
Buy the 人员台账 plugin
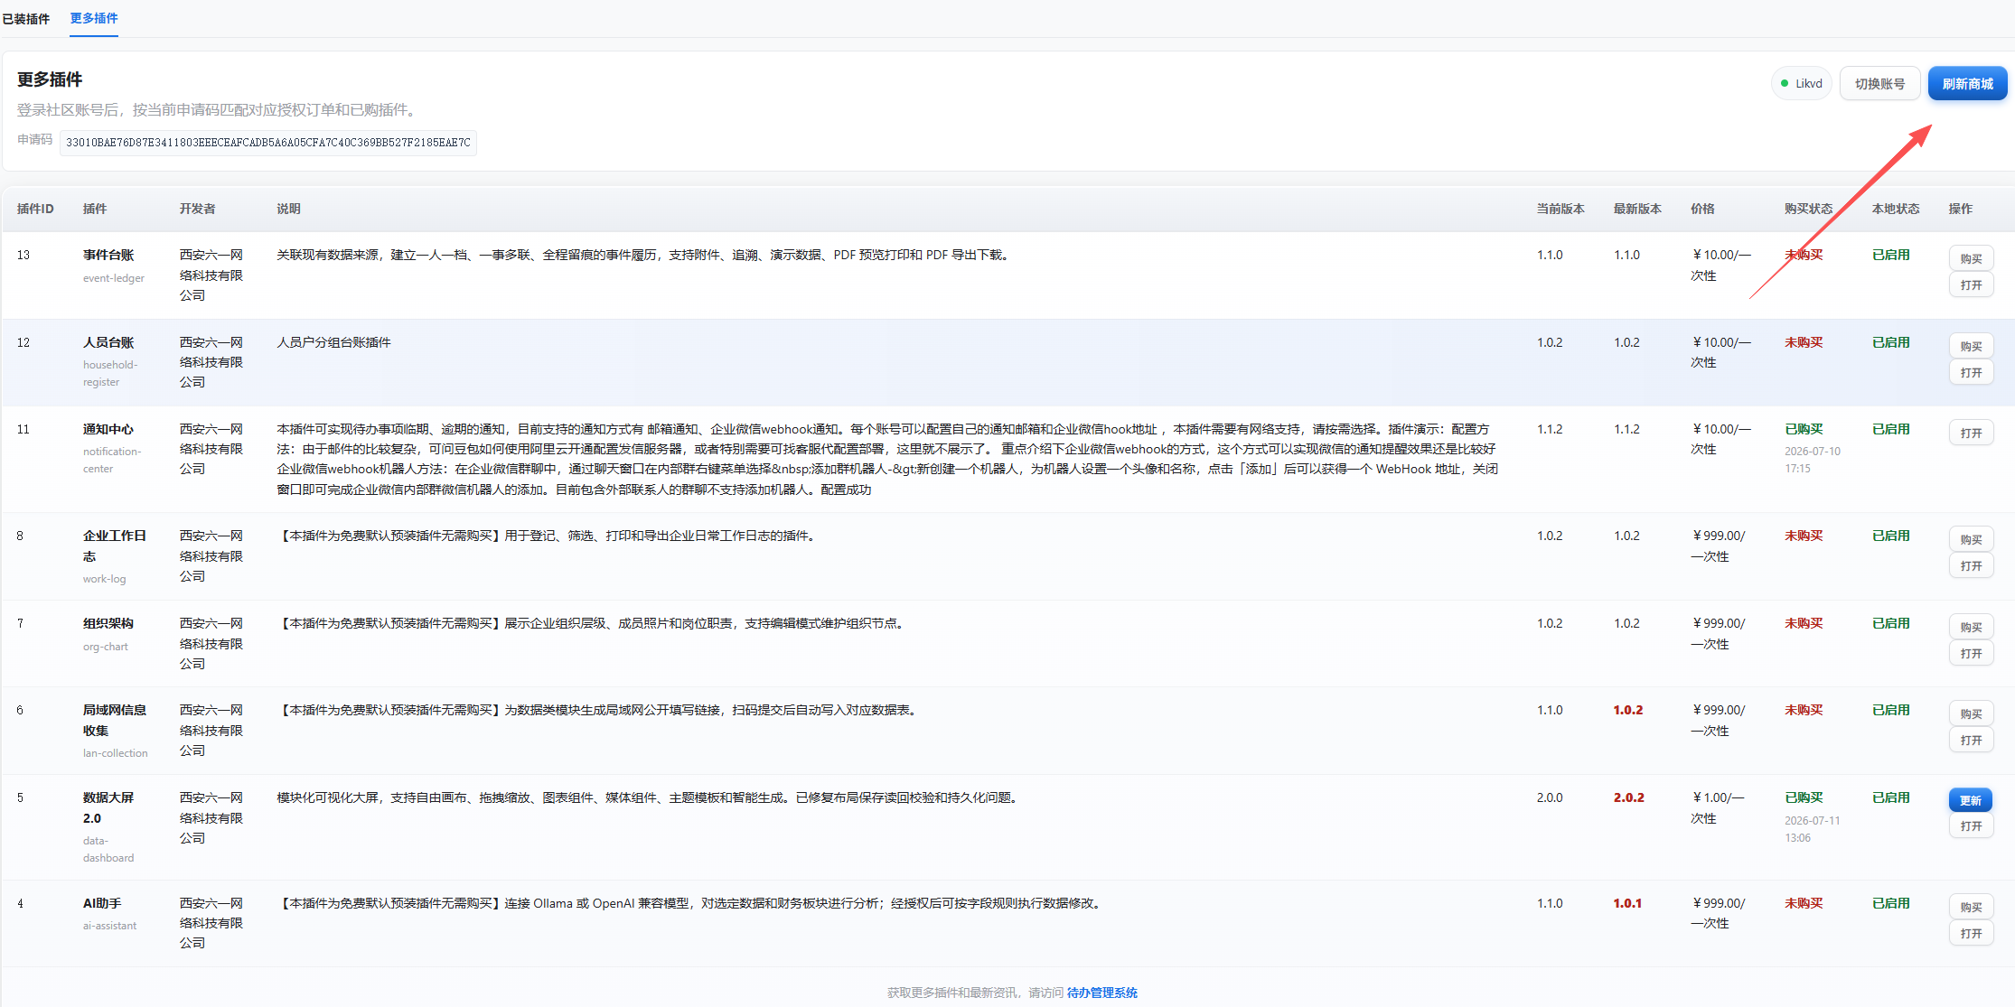[1971, 346]
